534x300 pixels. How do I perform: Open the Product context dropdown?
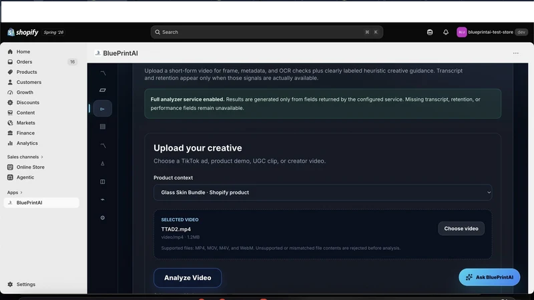[322, 193]
